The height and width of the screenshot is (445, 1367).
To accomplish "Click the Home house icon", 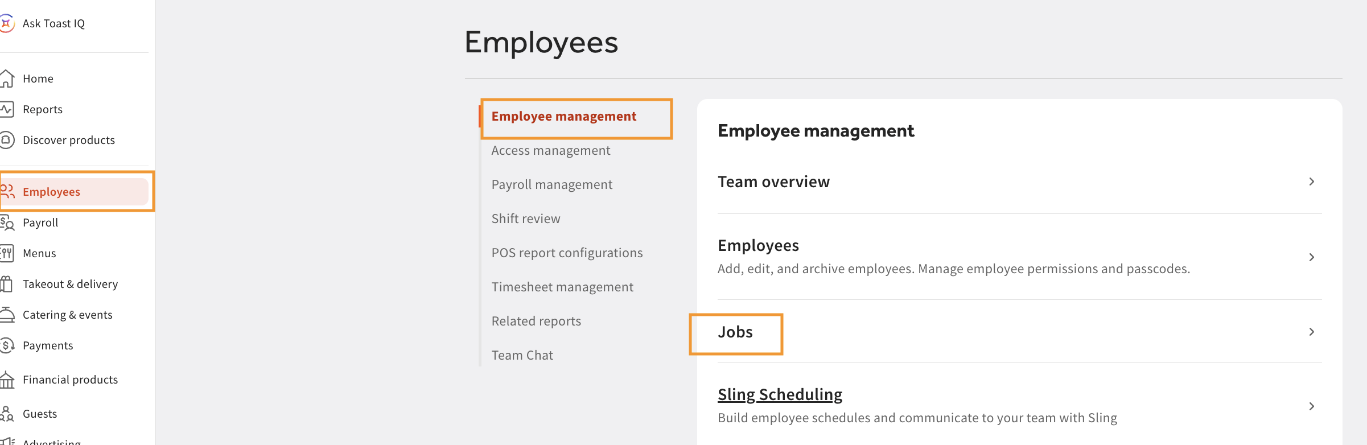I will 7,79.
